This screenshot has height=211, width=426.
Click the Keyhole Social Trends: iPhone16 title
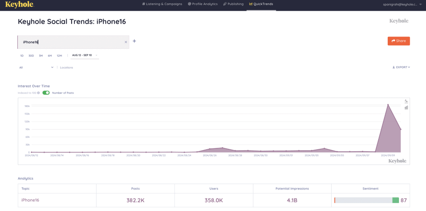pos(72,22)
